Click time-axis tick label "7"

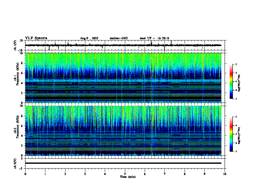tap(165, 174)
